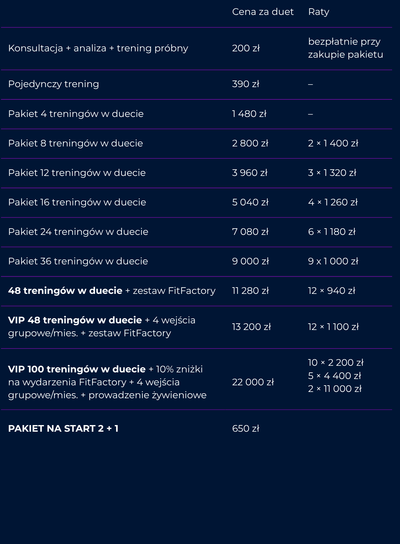Image resolution: width=400 pixels, height=544 pixels.
Task: Click 'VIP 100 treningów w duecie' label
Action: 77,369
